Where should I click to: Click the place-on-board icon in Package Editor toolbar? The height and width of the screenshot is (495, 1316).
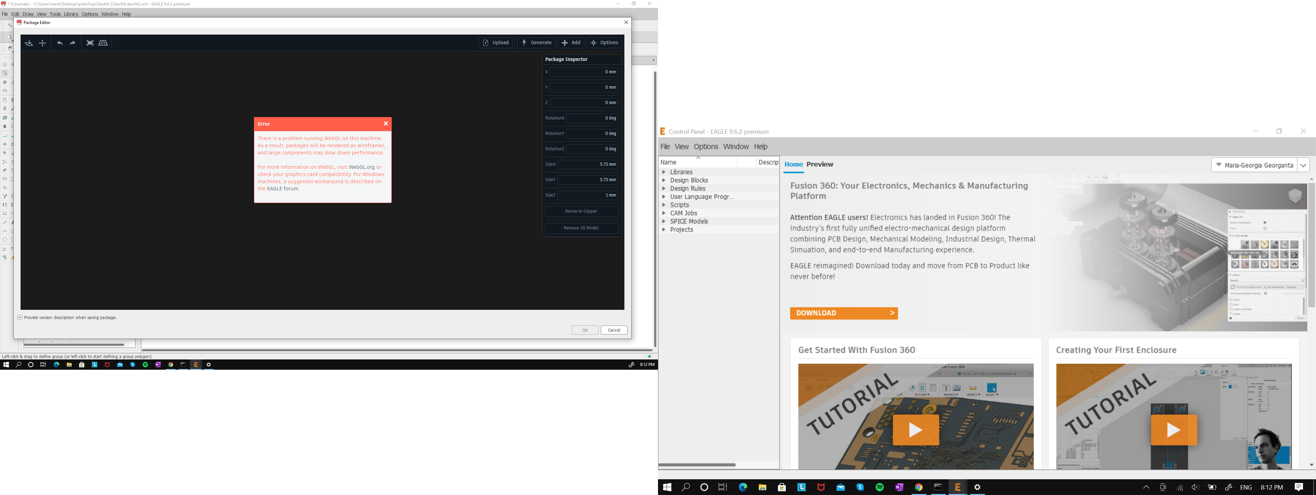click(x=29, y=43)
